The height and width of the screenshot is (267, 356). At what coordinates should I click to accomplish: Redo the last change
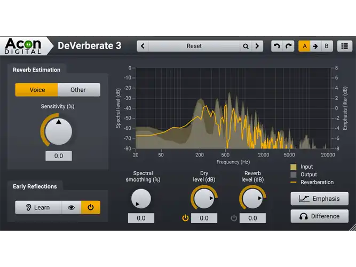point(289,46)
